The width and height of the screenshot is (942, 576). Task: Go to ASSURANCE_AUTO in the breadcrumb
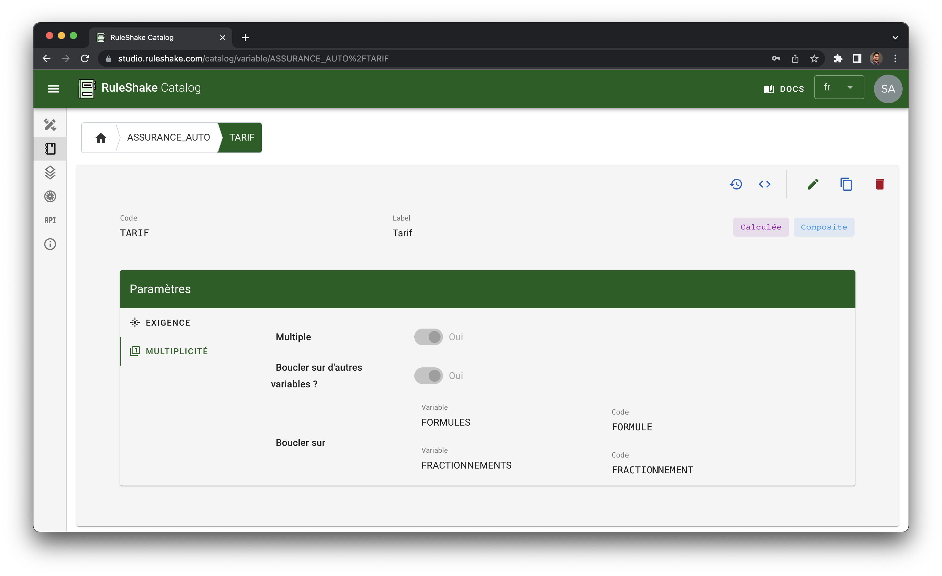[168, 137]
